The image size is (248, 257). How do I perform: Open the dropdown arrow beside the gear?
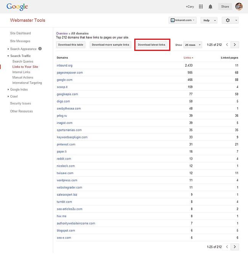pos(236,20)
